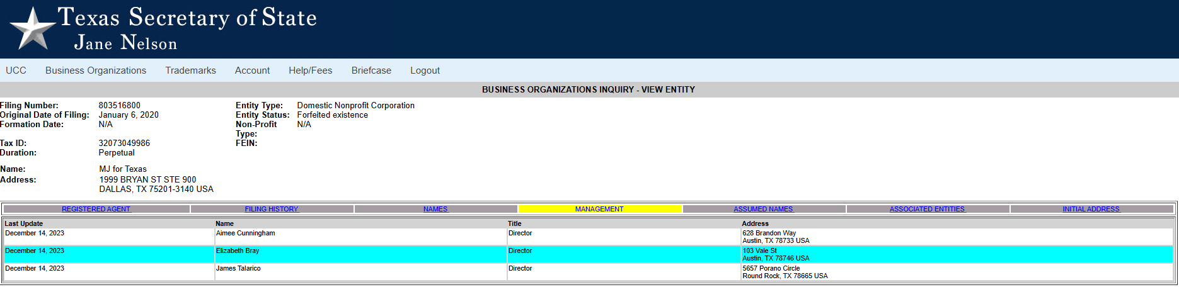
Task: Click Logout in navigation bar
Action: click(x=425, y=70)
